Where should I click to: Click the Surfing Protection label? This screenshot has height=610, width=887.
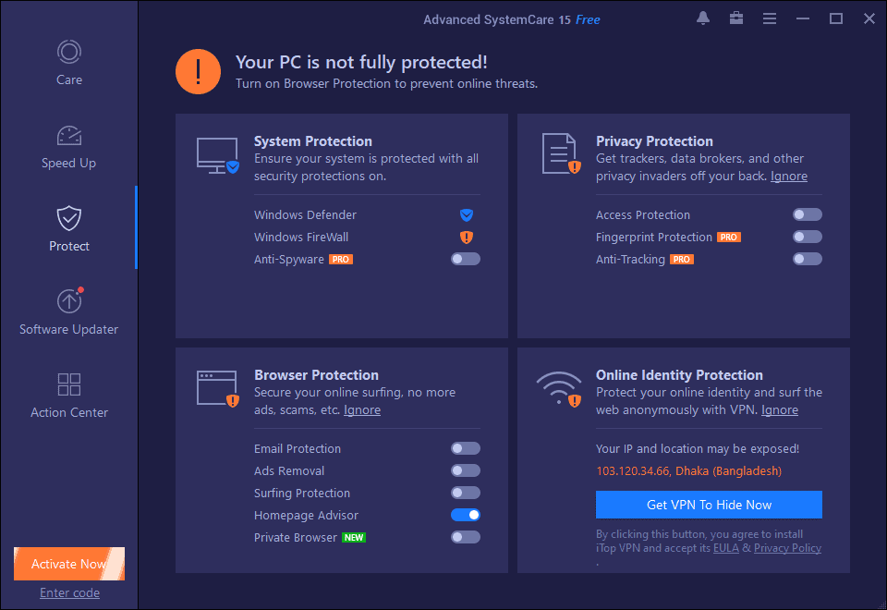(302, 494)
